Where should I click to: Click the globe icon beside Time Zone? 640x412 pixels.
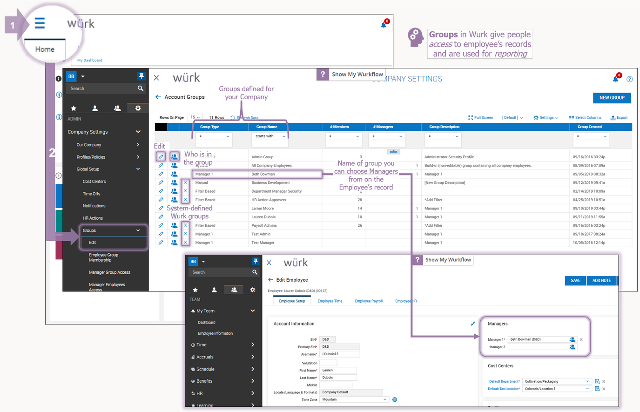395,399
